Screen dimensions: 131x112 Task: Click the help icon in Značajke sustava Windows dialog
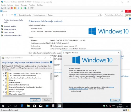click(x=51, y=62)
